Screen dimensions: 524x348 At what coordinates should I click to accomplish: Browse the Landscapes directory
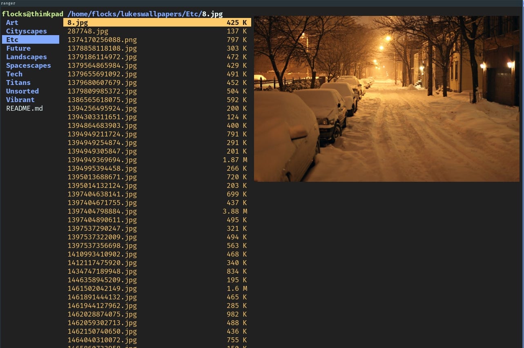tap(26, 57)
